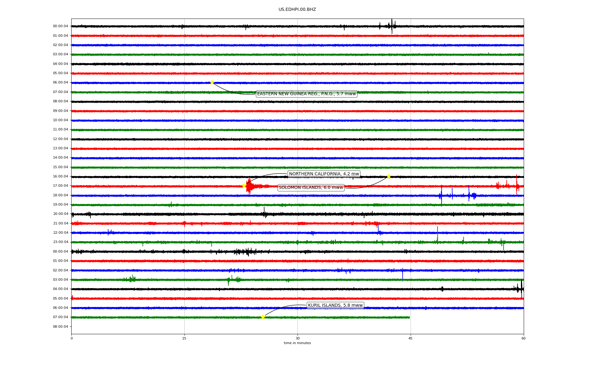Click the EASTERN NEW GUINEA REG. annotation label
The image size is (595, 371).
[306, 94]
